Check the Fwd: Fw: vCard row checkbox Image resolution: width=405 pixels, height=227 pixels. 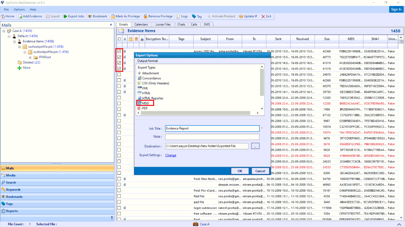pos(119,190)
